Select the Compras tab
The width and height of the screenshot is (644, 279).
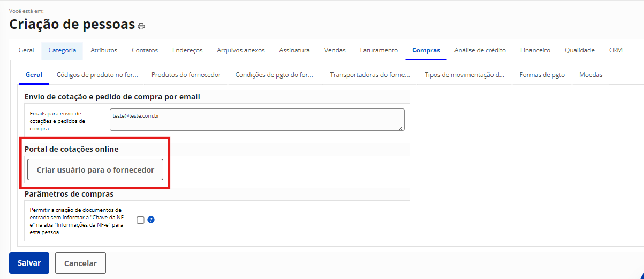[426, 50]
